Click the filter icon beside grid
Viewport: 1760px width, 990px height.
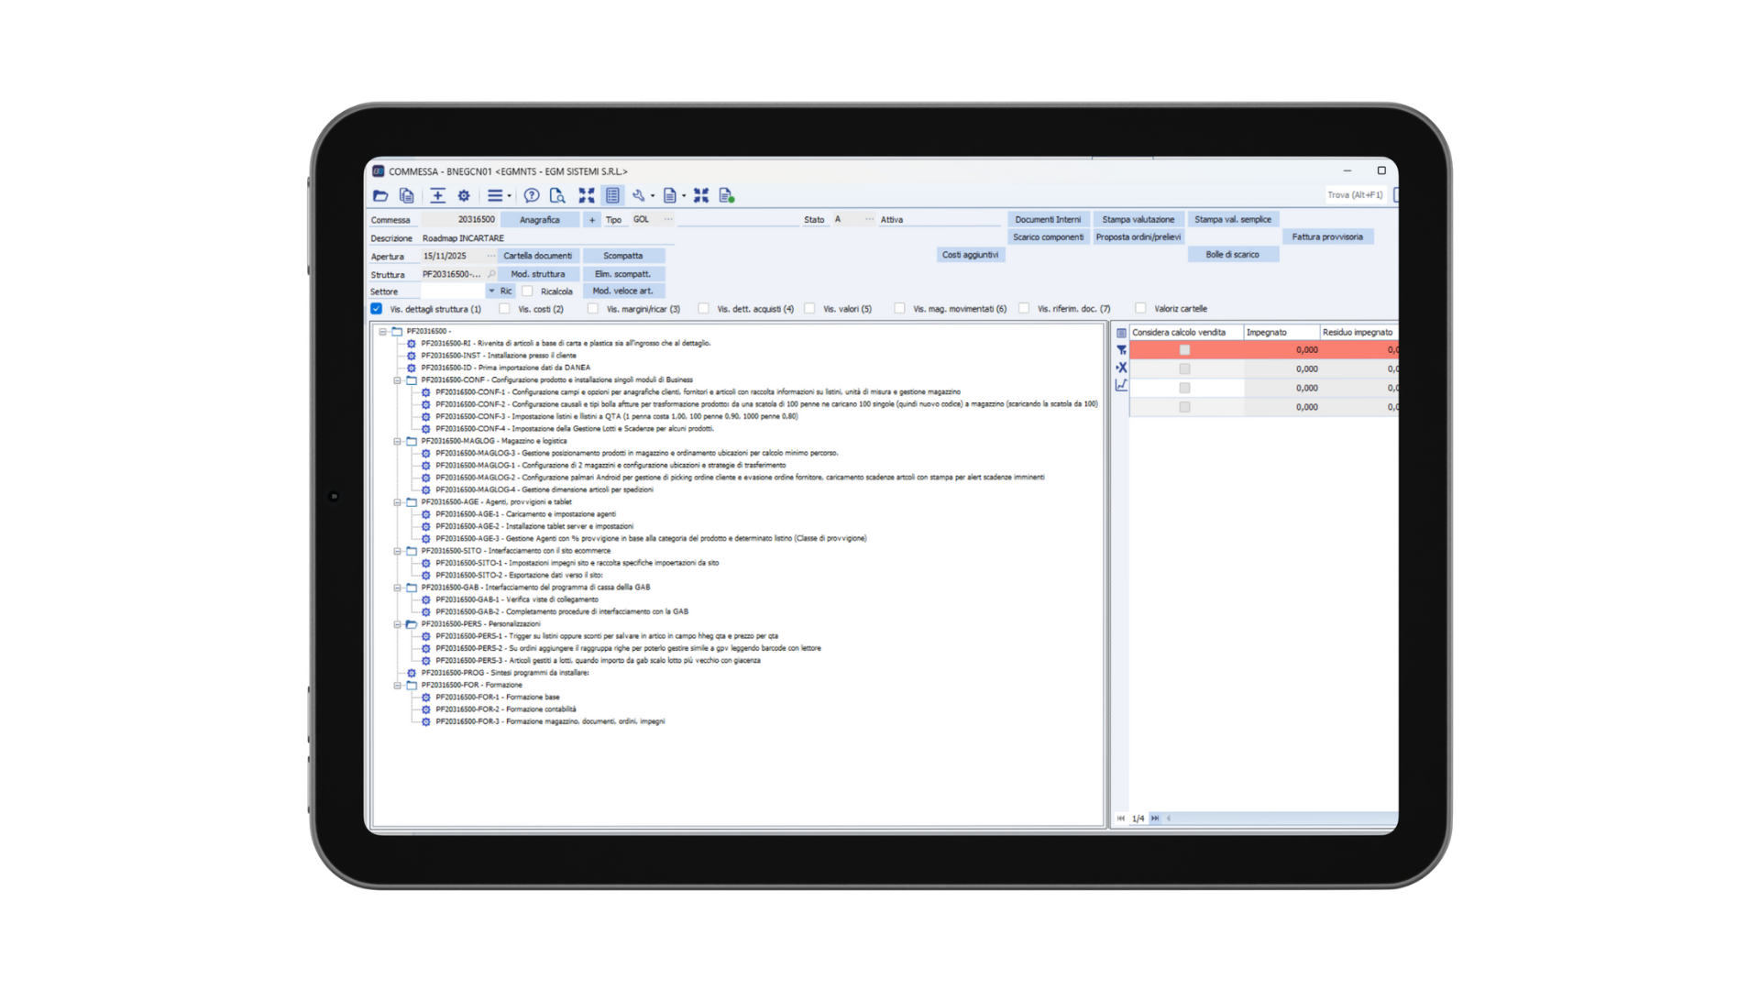[1121, 350]
